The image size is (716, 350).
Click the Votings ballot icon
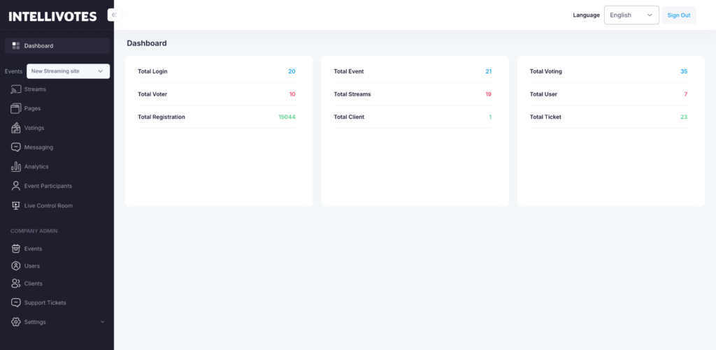tap(15, 128)
